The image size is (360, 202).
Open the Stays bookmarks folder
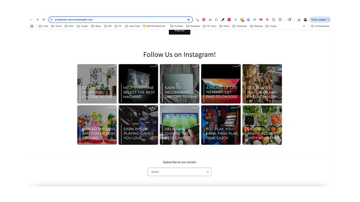[x=96, y=26]
